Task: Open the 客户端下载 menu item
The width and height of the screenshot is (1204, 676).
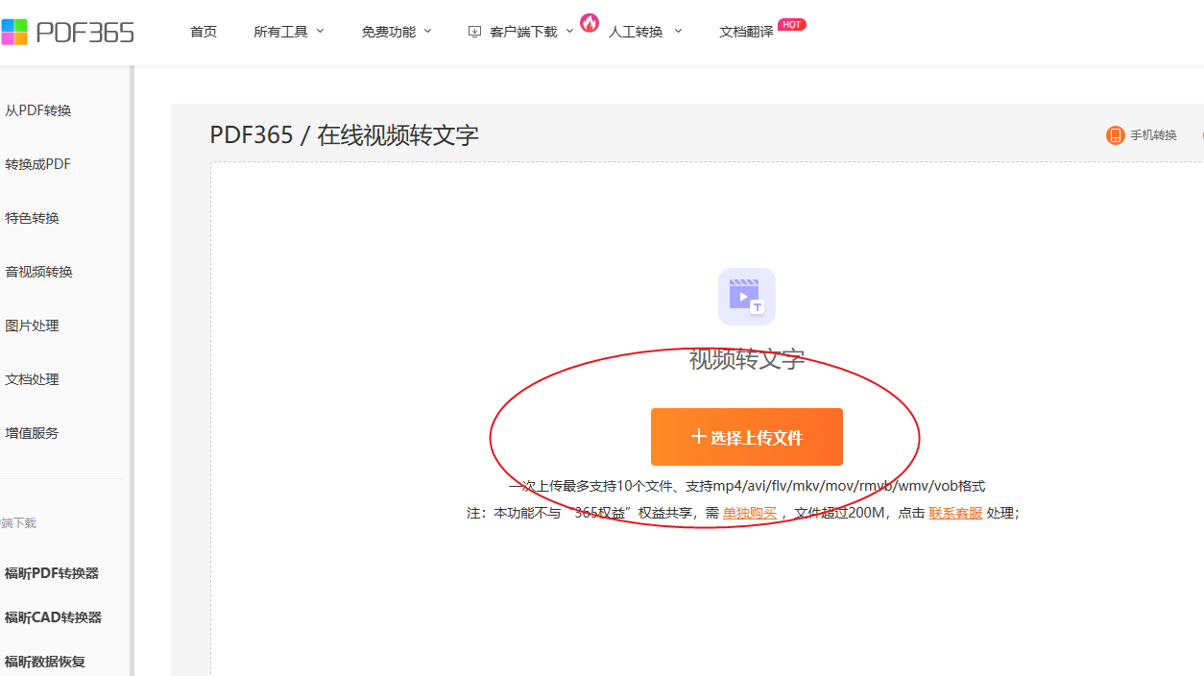Action: tap(523, 32)
